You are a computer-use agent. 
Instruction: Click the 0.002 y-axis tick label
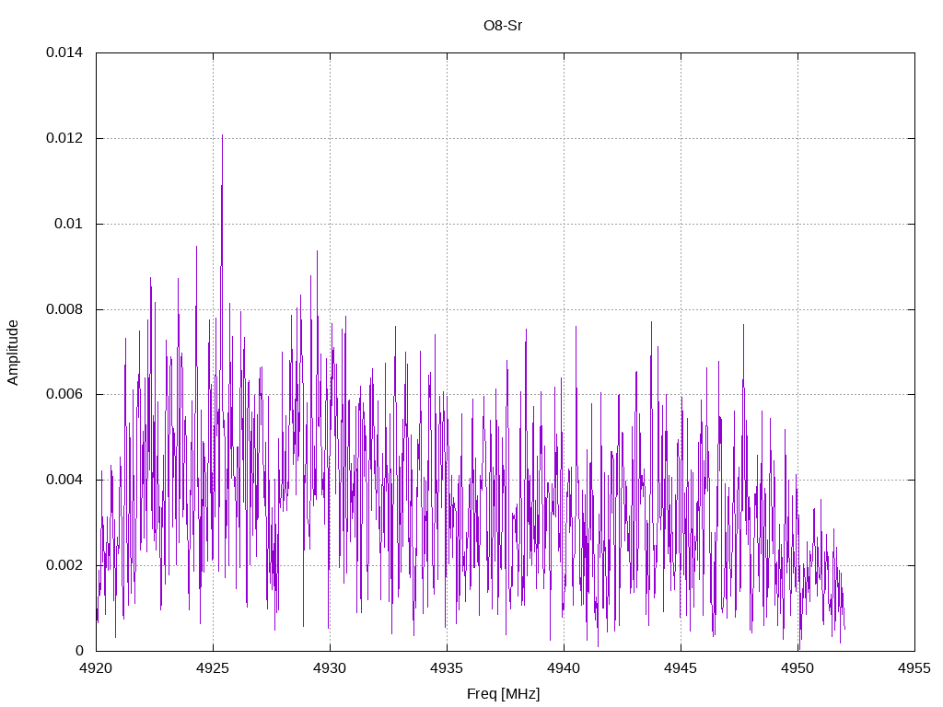click(64, 566)
